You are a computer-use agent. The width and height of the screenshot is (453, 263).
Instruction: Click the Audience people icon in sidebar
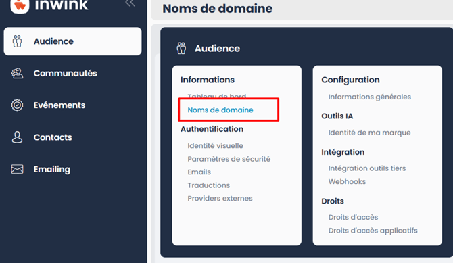point(17,41)
